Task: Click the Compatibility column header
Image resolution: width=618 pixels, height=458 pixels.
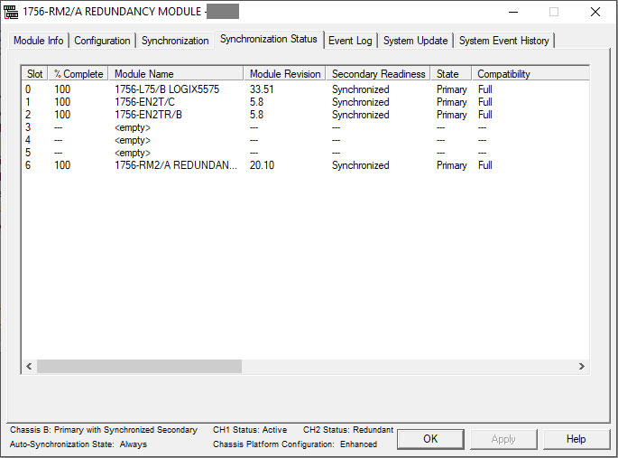Action: pyautogui.click(x=530, y=74)
